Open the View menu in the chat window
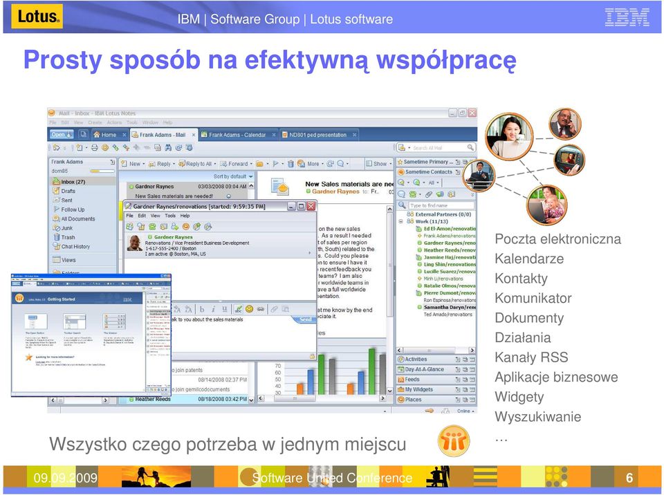This screenshot has width=664, height=495. click(156, 216)
